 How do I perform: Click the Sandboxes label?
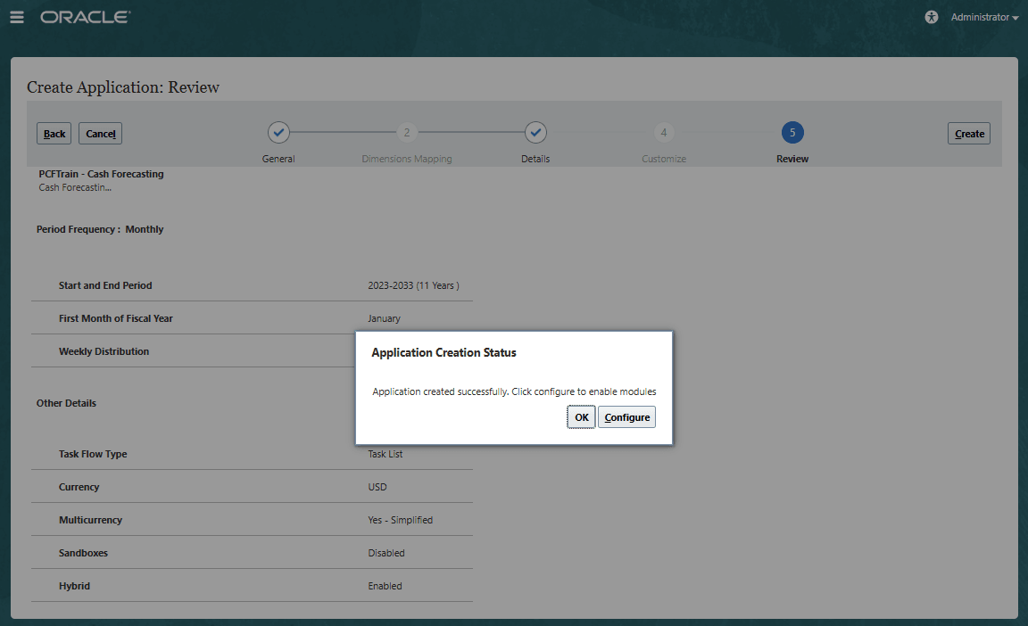83,553
